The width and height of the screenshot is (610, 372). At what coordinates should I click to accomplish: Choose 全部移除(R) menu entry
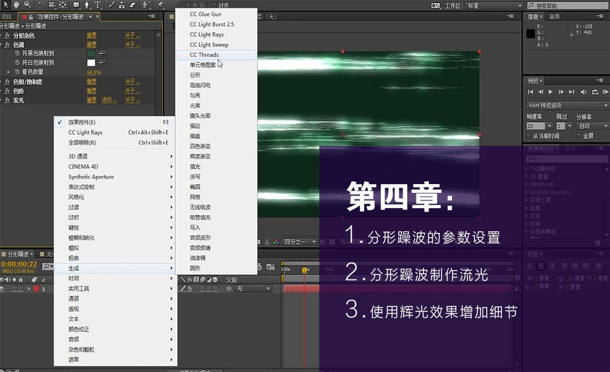pos(116,142)
